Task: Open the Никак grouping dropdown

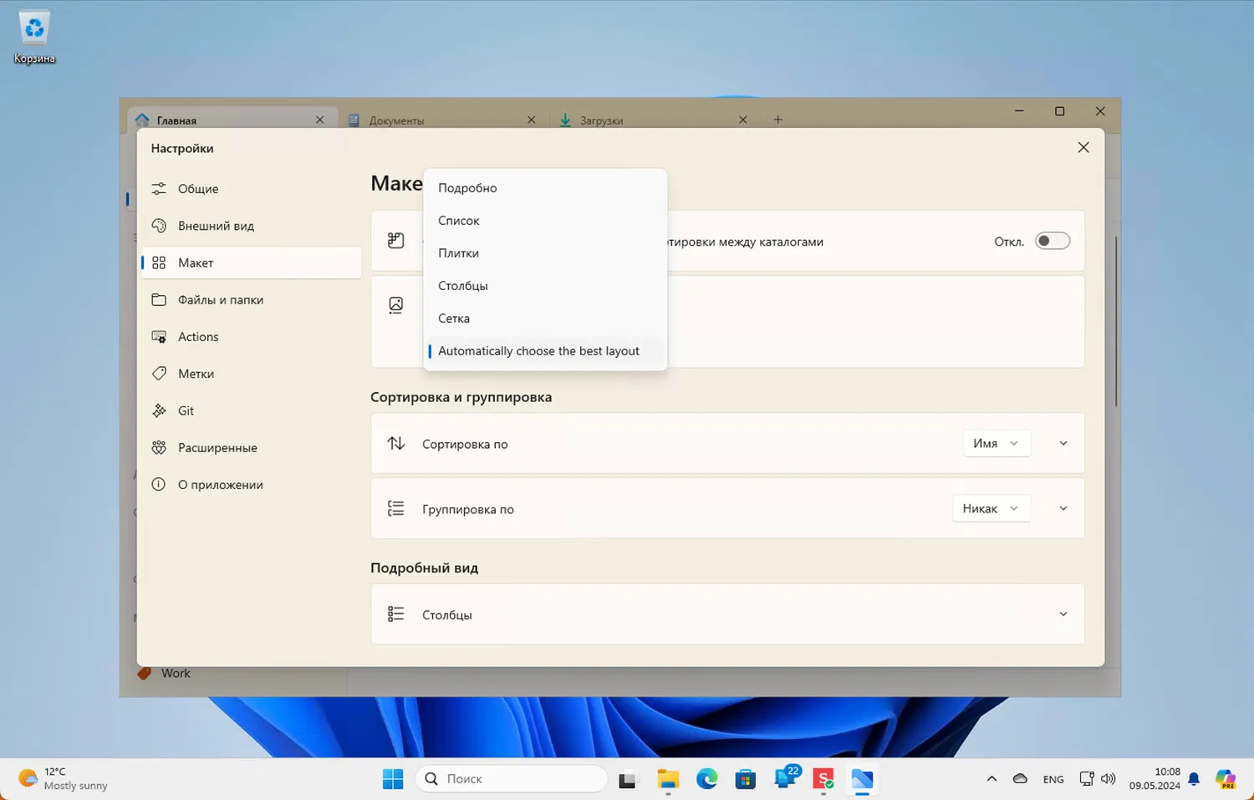Action: pos(991,508)
